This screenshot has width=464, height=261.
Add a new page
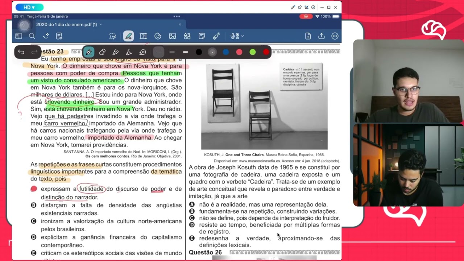tap(308, 36)
